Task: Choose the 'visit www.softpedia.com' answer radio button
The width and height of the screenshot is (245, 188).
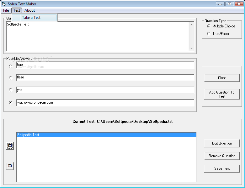Action: click(10, 102)
